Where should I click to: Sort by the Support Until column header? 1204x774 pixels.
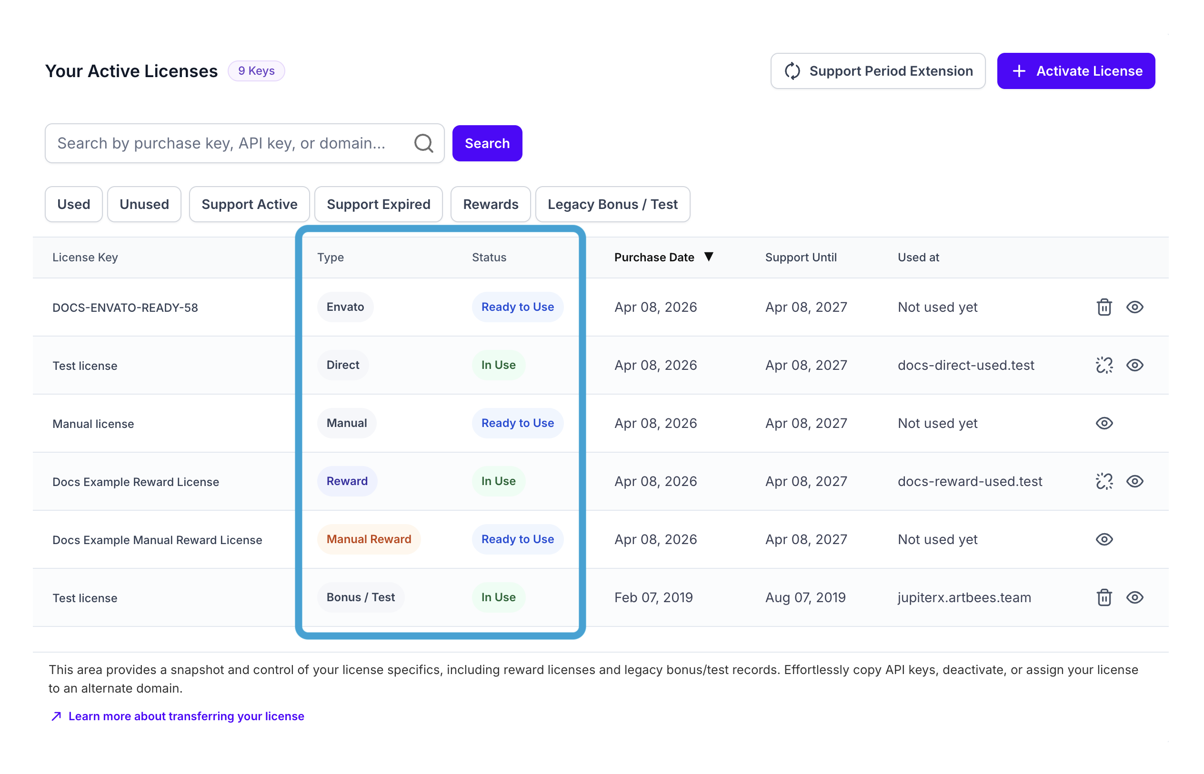point(800,258)
